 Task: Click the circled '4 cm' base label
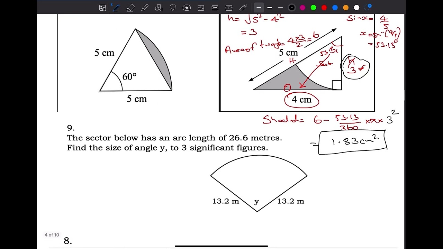click(302, 100)
